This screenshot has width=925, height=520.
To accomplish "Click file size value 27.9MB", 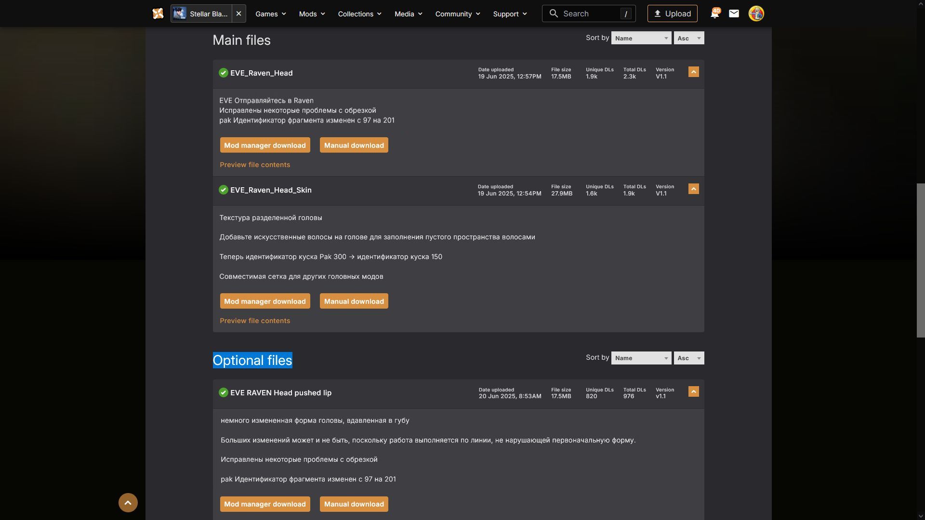I will (x=562, y=194).
